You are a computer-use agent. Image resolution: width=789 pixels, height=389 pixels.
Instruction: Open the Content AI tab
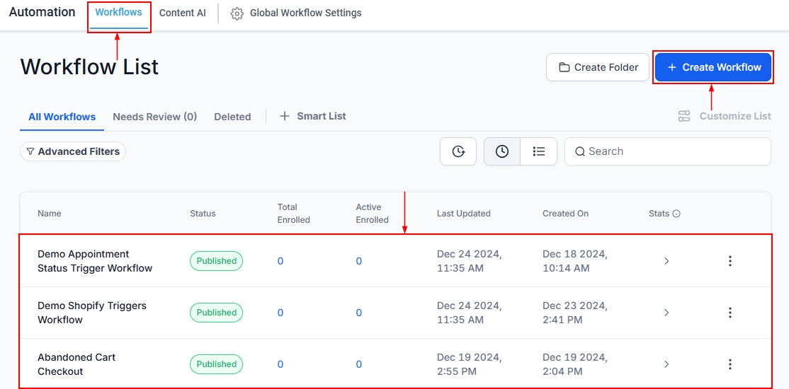[x=182, y=13]
